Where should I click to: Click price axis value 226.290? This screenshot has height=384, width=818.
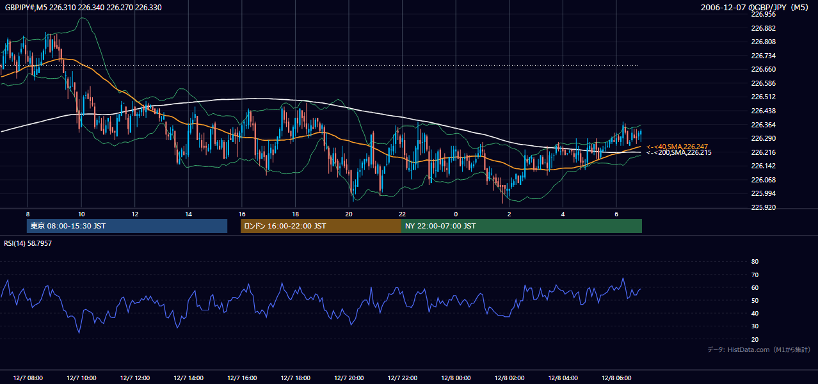pyautogui.click(x=763, y=138)
